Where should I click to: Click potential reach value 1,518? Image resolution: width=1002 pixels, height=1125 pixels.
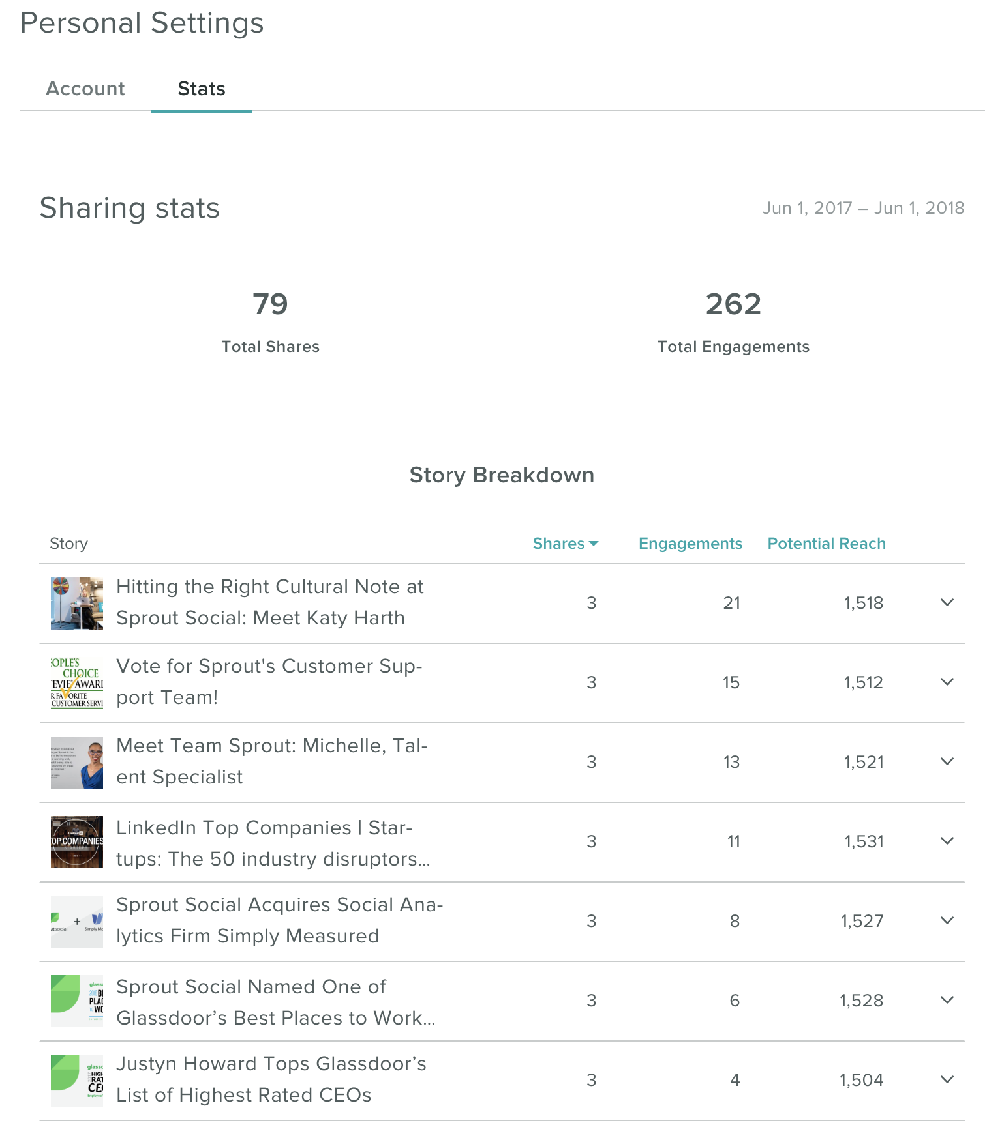(864, 603)
